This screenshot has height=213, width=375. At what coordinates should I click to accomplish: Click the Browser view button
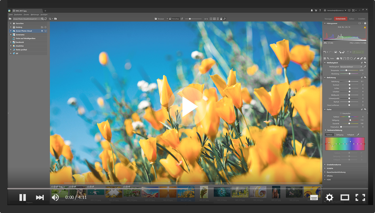point(160,19)
